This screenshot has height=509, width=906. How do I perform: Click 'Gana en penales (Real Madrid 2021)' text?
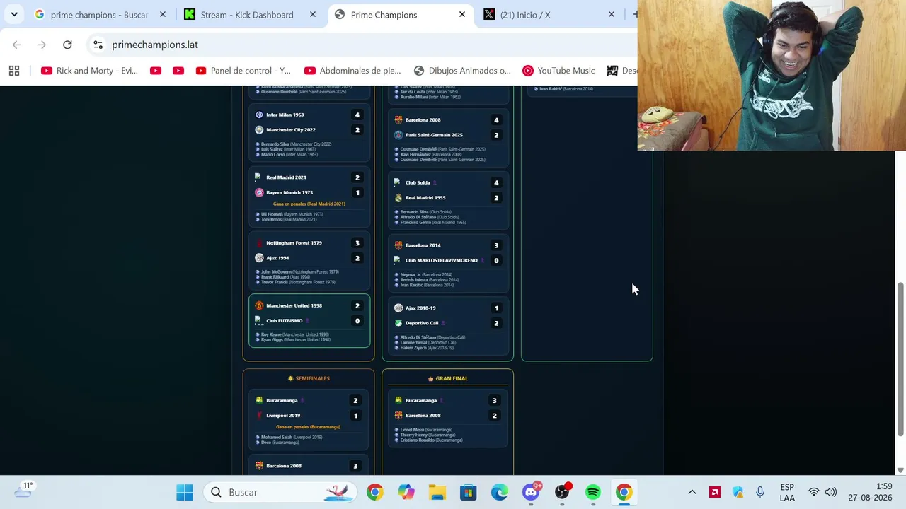(309, 204)
